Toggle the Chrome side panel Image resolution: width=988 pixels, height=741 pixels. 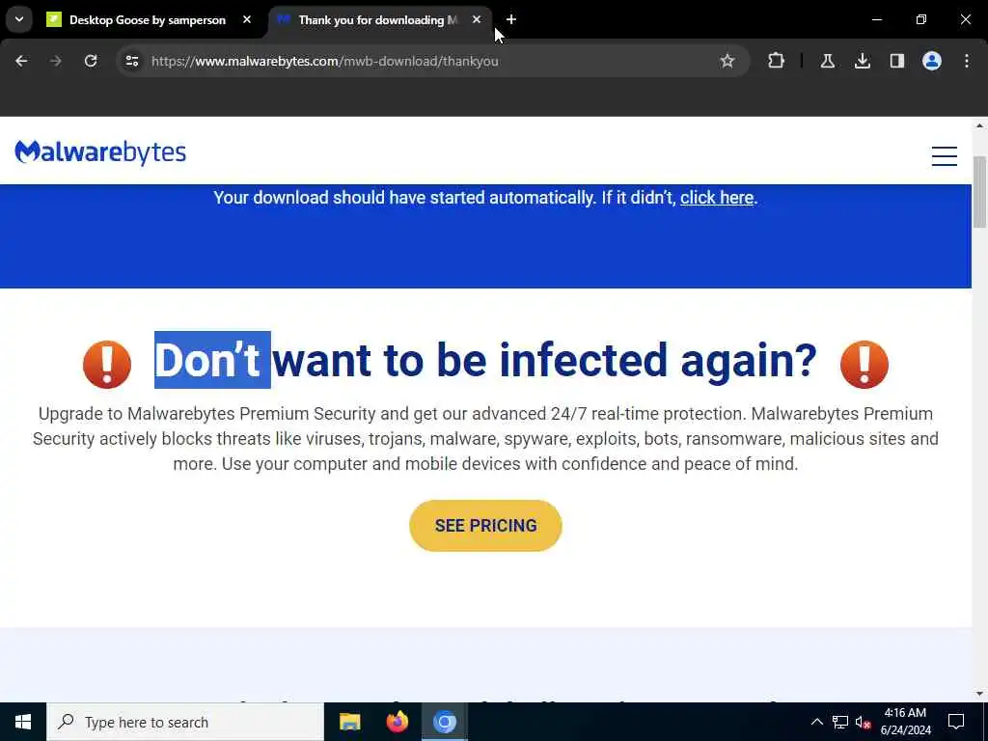pyautogui.click(x=896, y=61)
